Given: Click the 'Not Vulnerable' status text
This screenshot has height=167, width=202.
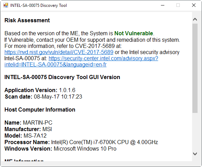Looking at the screenshot, I should 134,33.
